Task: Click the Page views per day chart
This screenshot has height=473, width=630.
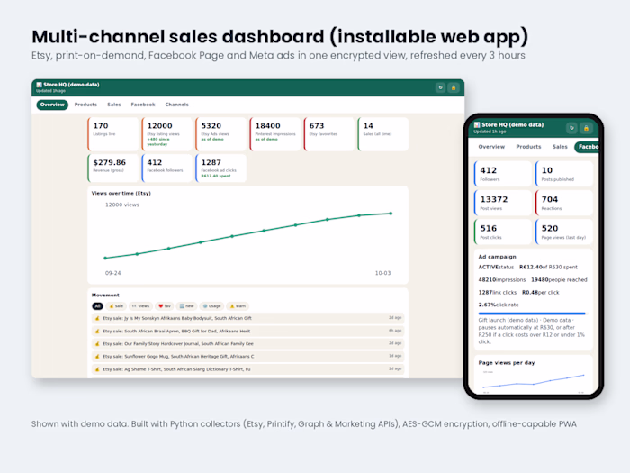Action: tap(534, 381)
